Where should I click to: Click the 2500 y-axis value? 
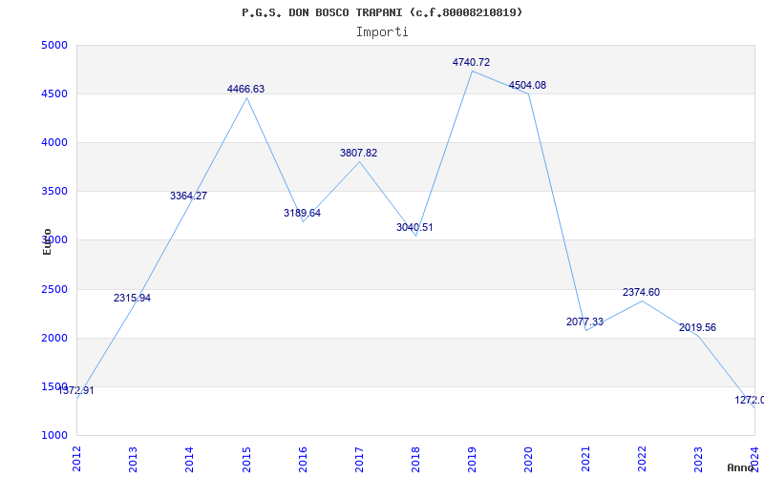tap(54, 290)
